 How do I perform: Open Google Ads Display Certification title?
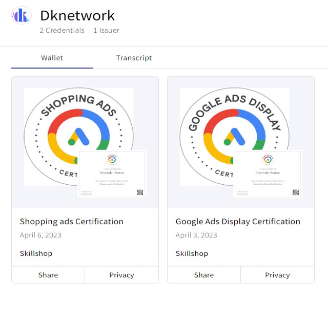(x=238, y=222)
